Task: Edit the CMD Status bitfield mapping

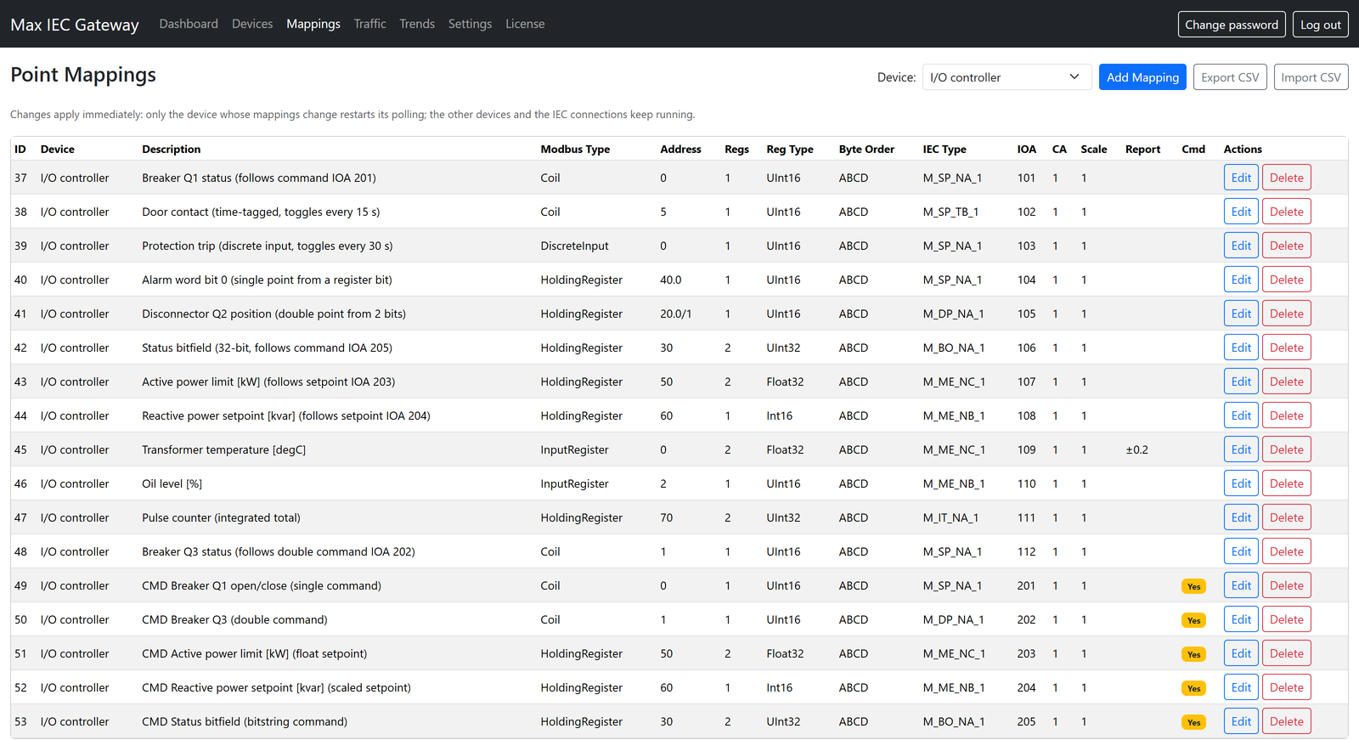Action: pyautogui.click(x=1241, y=721)
